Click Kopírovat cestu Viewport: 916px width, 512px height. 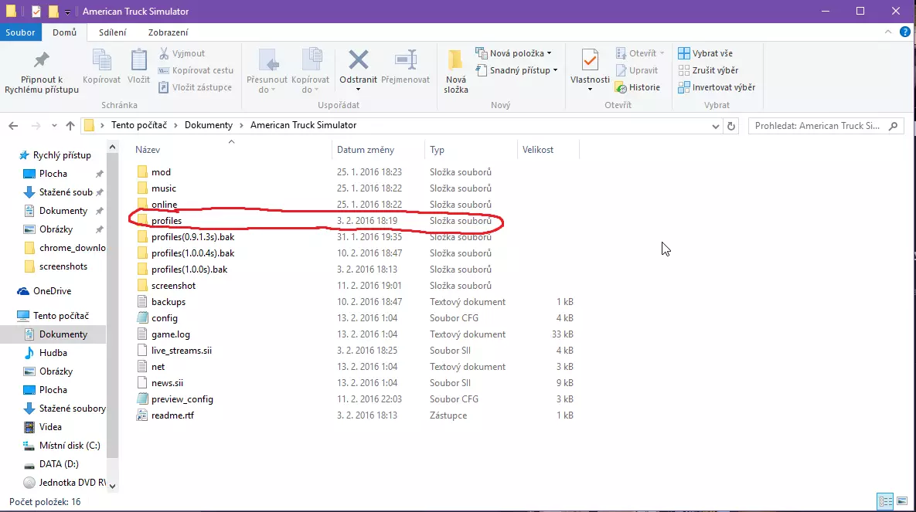(x=196, y=70)
